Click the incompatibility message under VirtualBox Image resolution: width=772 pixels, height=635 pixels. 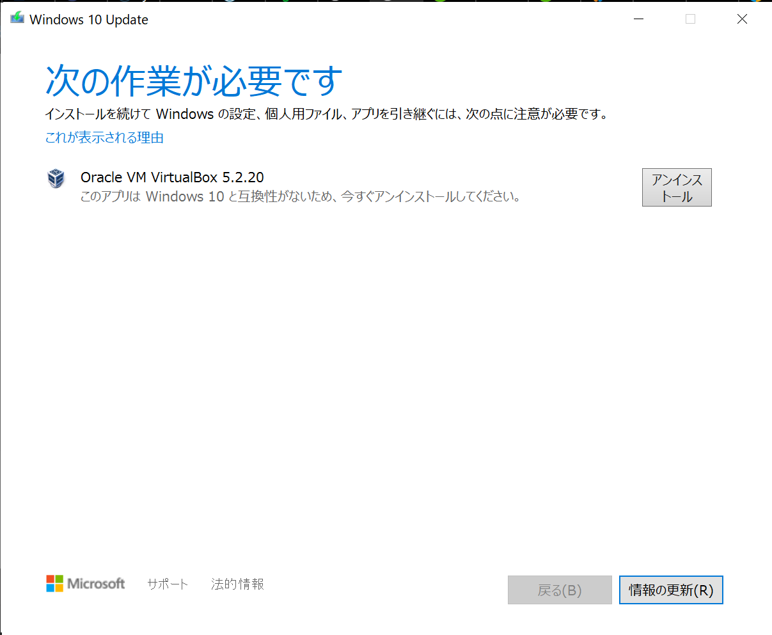(x=301, y=197)
